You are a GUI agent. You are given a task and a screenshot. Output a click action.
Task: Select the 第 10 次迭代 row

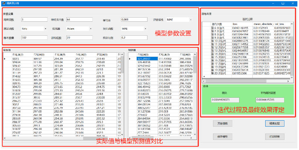246,41
